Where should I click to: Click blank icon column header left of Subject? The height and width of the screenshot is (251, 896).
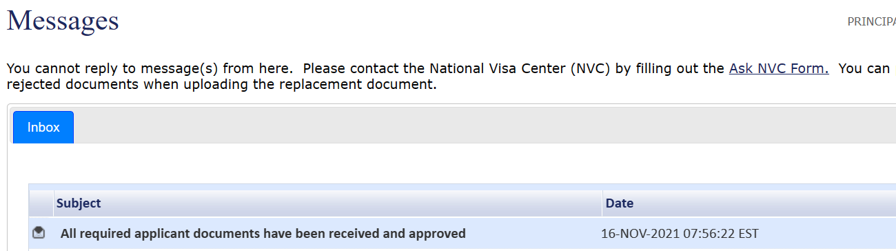coord(41,203)
